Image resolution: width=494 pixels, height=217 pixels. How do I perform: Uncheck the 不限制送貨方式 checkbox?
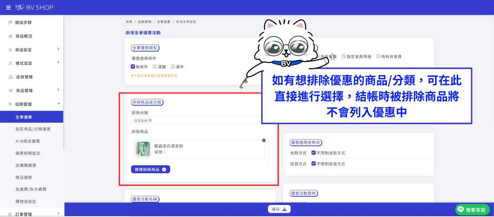314,164
